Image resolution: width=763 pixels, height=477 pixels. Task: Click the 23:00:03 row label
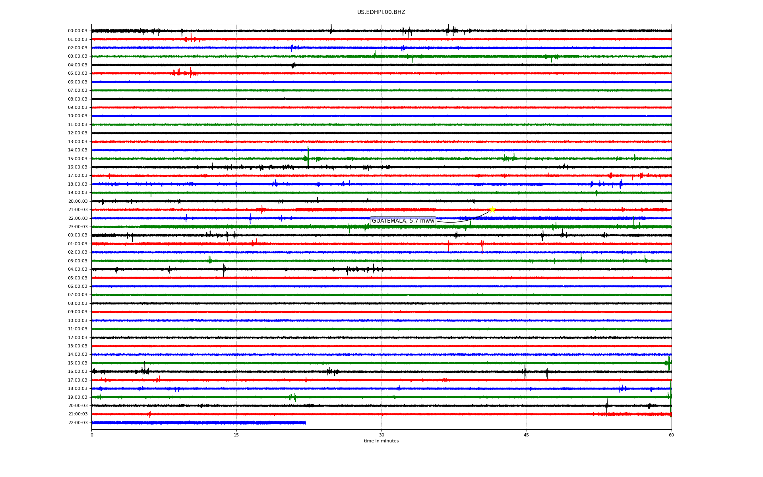tap(77, 227)
